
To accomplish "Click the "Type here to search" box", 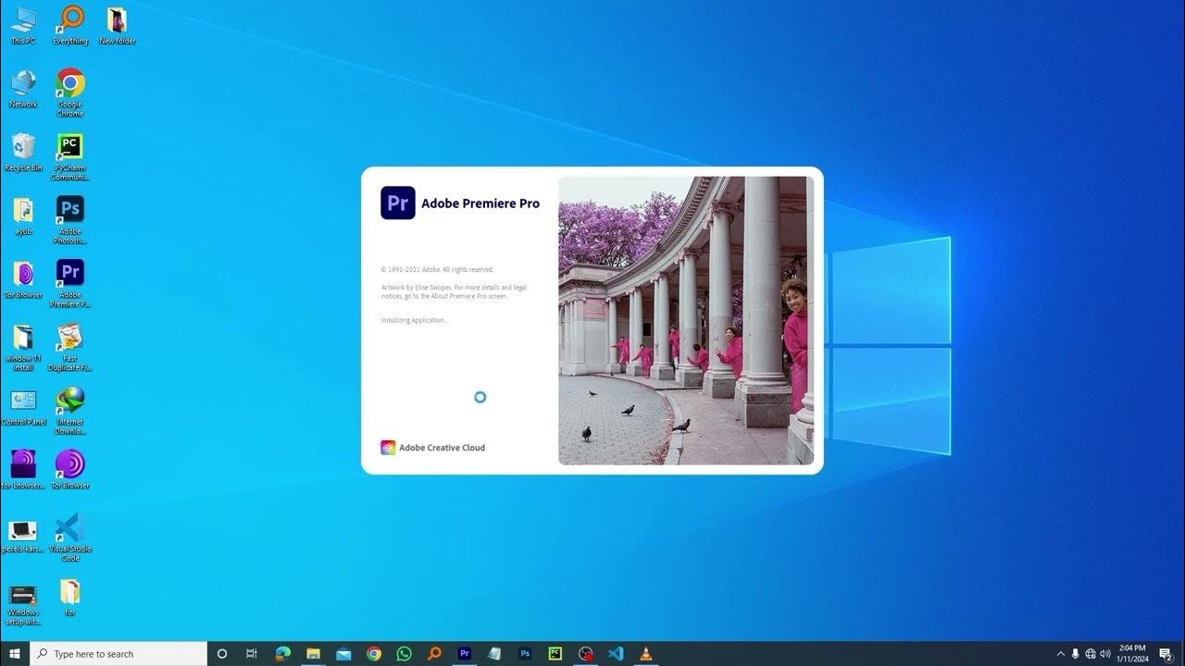I will (118, 654).
